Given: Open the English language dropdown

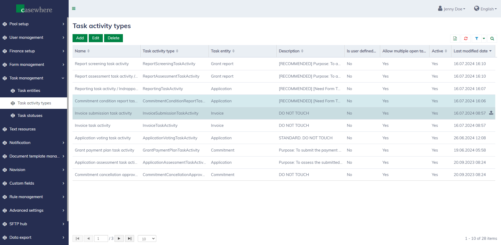Looking at the screenshot, I should pyautogui.click(x=485, y=9).
